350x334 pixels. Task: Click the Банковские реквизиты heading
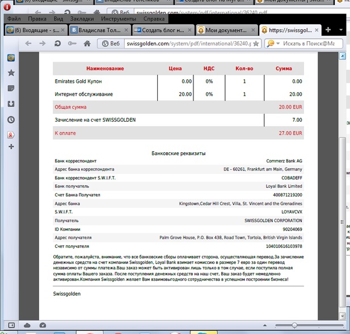coord(178,153)
